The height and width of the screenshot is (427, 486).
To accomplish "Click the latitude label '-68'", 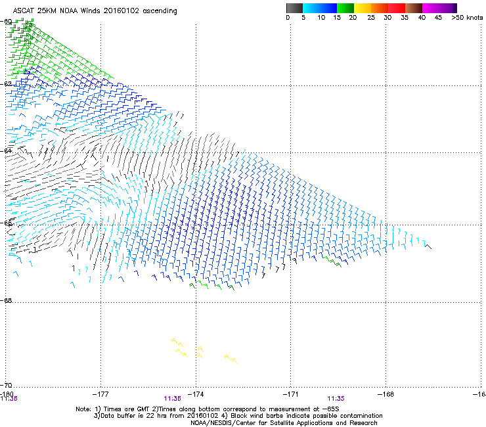I will point(6,300).
